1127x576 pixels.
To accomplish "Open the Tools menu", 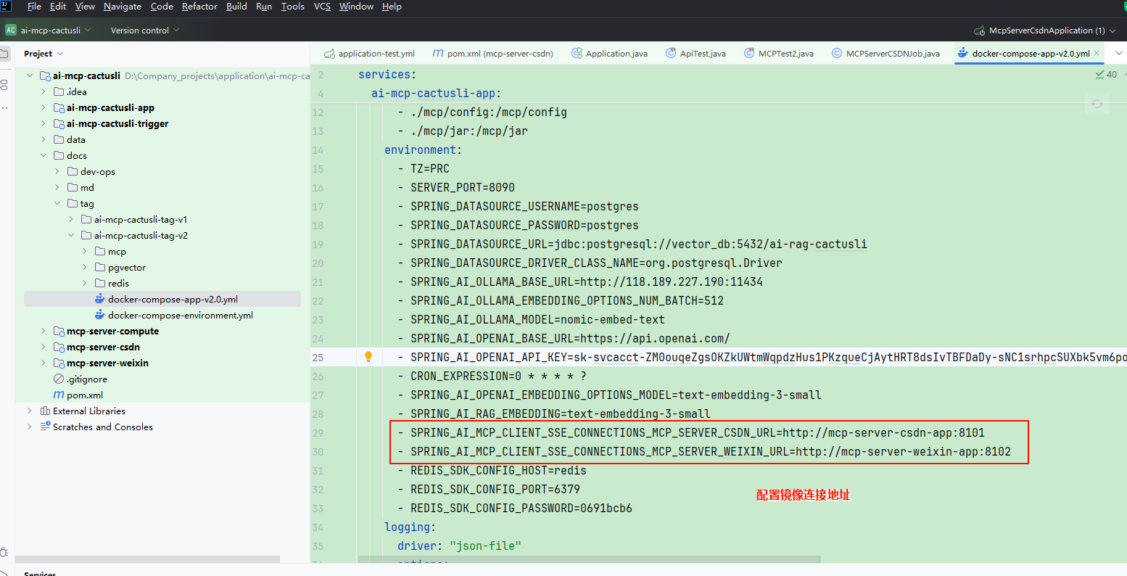I will coord(293,7).
